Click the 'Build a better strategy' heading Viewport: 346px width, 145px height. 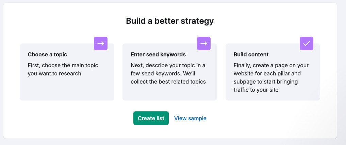[170, 21]
